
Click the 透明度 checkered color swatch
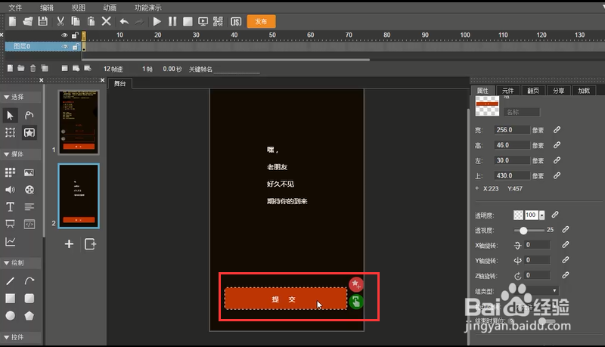518,215
